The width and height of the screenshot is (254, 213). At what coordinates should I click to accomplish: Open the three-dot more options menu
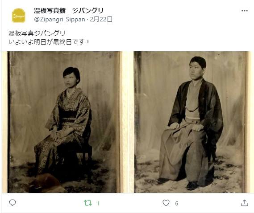(x=245, y=11)
